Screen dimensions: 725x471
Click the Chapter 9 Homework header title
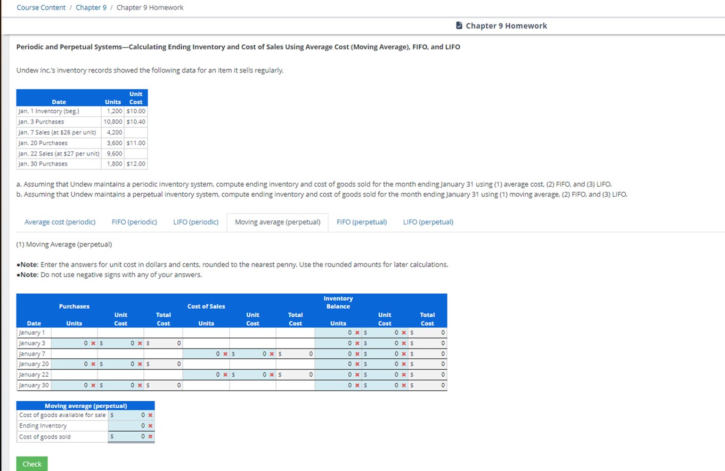click(506, 26)
